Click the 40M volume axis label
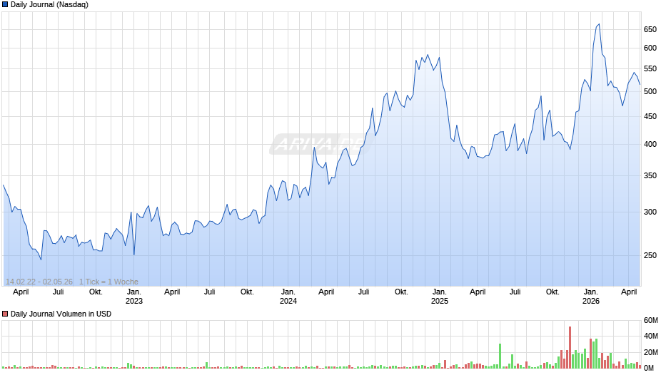 (651, 336)
